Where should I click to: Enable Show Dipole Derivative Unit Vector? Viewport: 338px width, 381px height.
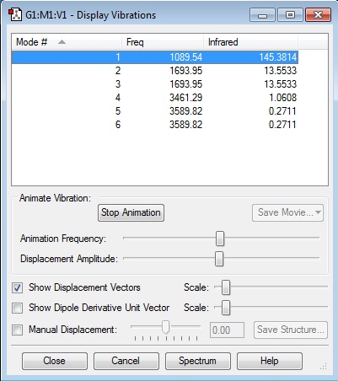pos(17,308)
